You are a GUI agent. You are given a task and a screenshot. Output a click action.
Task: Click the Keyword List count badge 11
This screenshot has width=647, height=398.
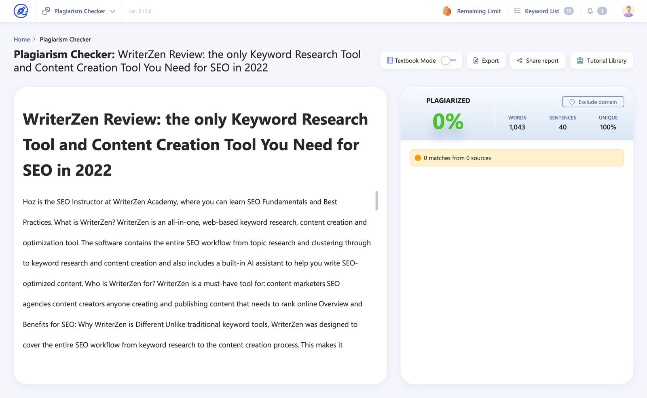(569, 11)
